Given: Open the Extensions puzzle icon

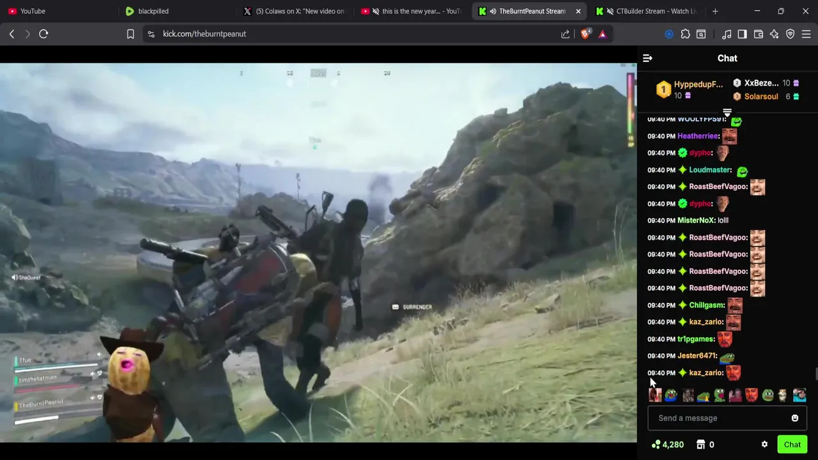Looking at the screenshot, I should click(x=686, y=34).
